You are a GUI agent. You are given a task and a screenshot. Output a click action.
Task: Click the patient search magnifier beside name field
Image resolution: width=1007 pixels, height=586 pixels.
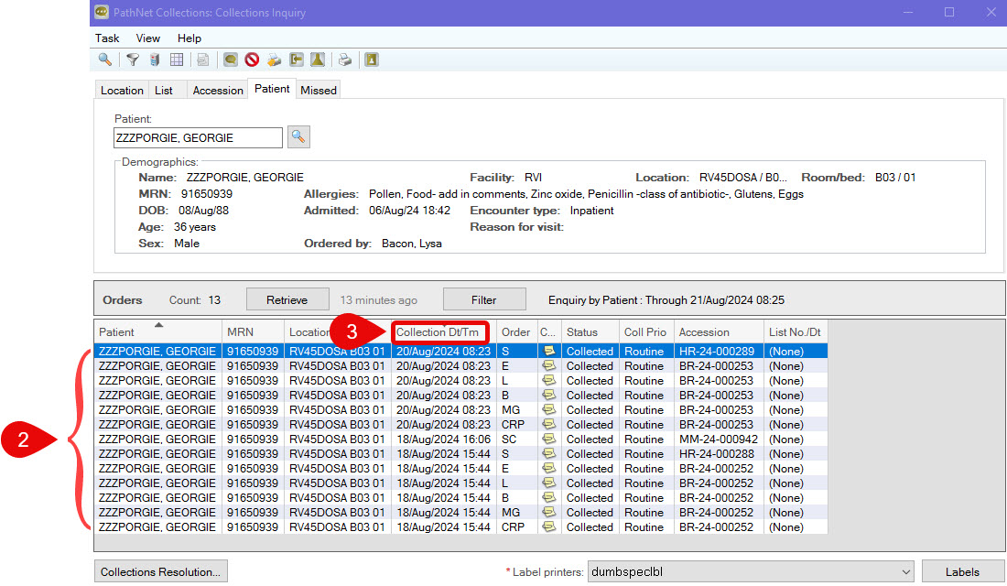pos(298,136)
